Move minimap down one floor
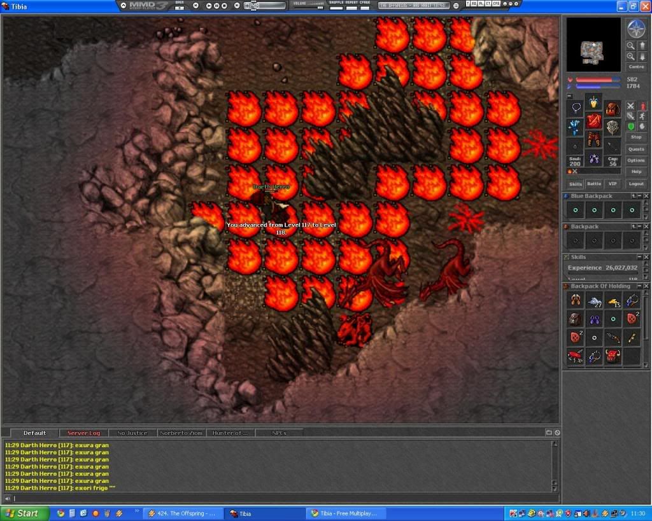The image size is (652, 521). click(642, 56)
